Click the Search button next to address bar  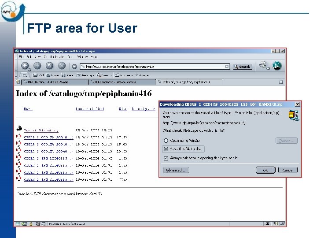click(243, 67)
